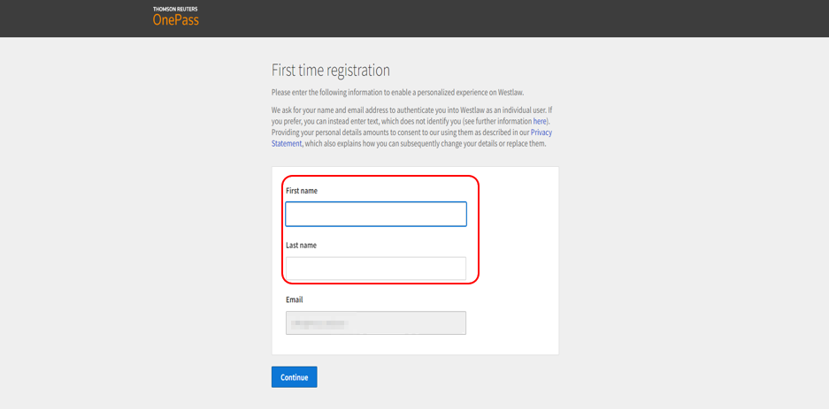Select the greyed-out Email field
The width and height of the screenshot is (829, 409).
(375, 322)
